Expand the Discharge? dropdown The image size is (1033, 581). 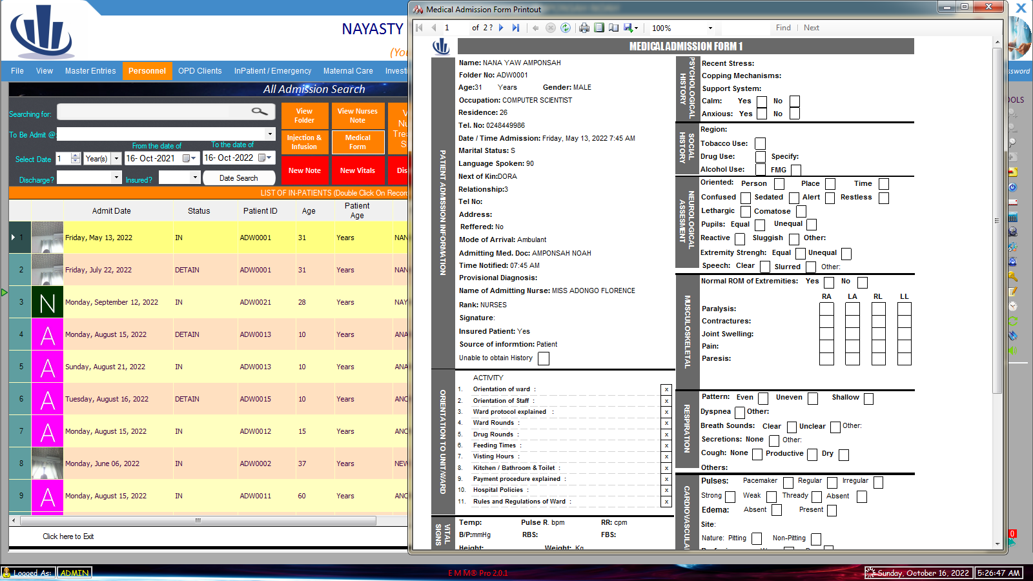pos(117,177)
